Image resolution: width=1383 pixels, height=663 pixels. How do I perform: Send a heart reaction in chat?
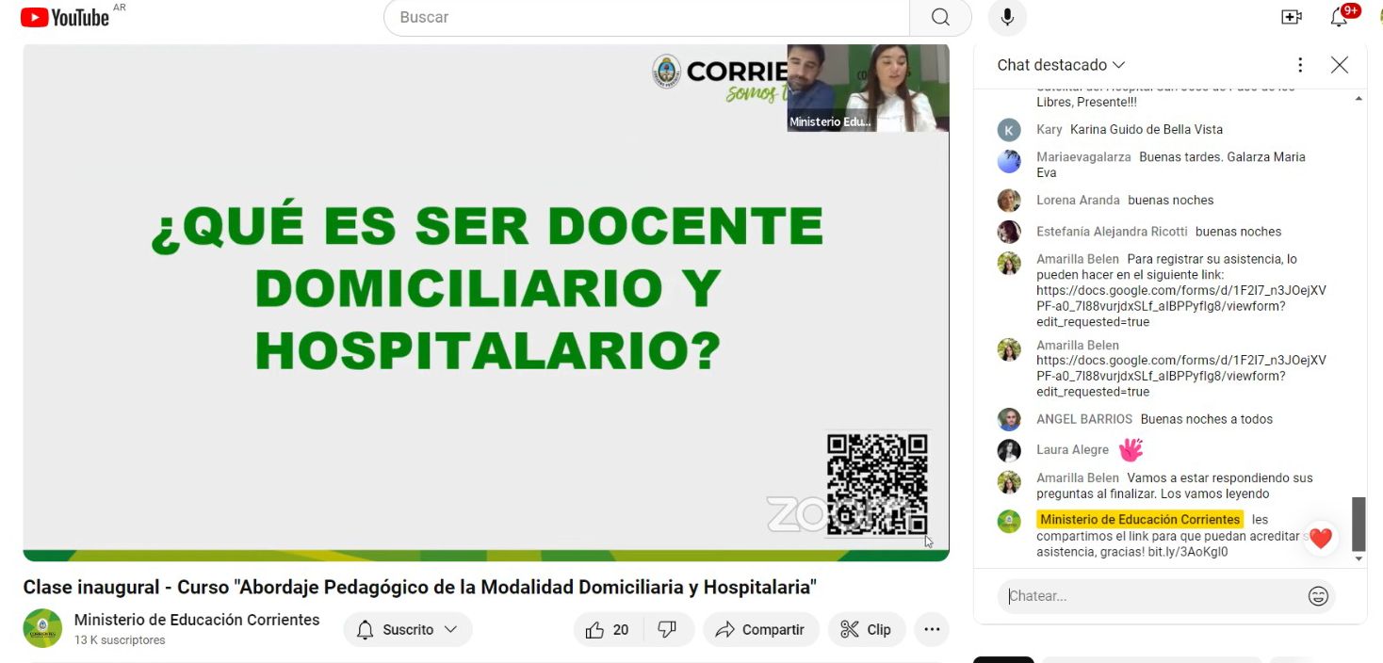pyautogui.click(x=1321, y=539)
